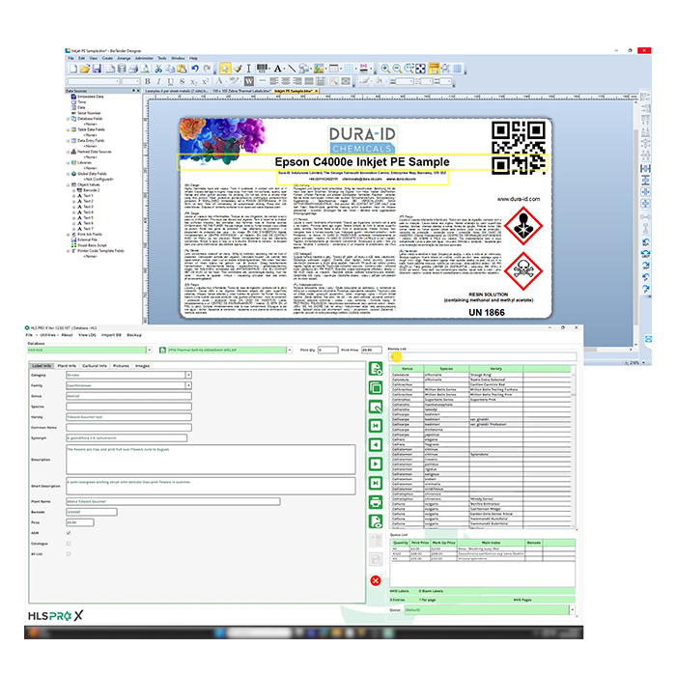Open the Database dropdown in HLS PRO
676x676 pixels.
click(x=149, y=350)
